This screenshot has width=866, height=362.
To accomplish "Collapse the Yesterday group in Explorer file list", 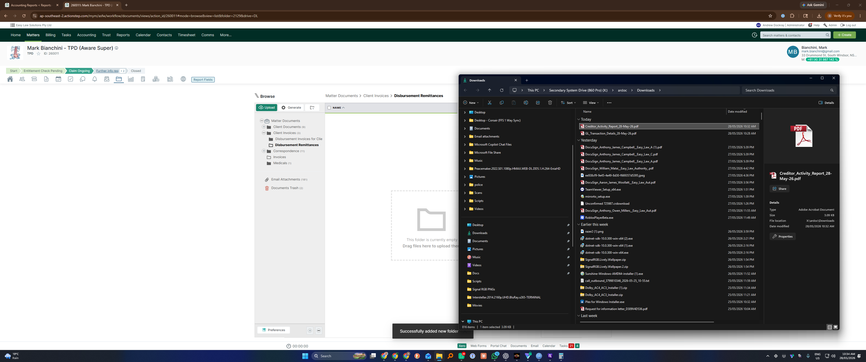I will click(x=579, y=140).
